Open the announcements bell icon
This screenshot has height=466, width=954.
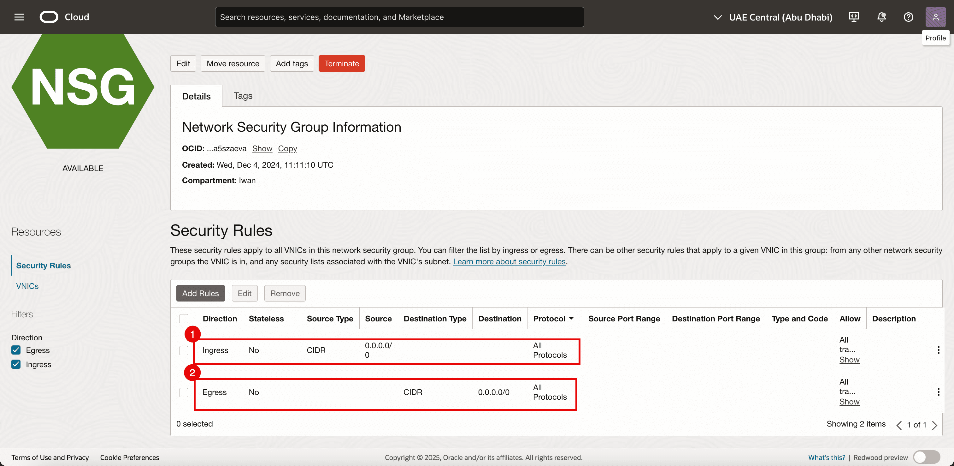881,17
